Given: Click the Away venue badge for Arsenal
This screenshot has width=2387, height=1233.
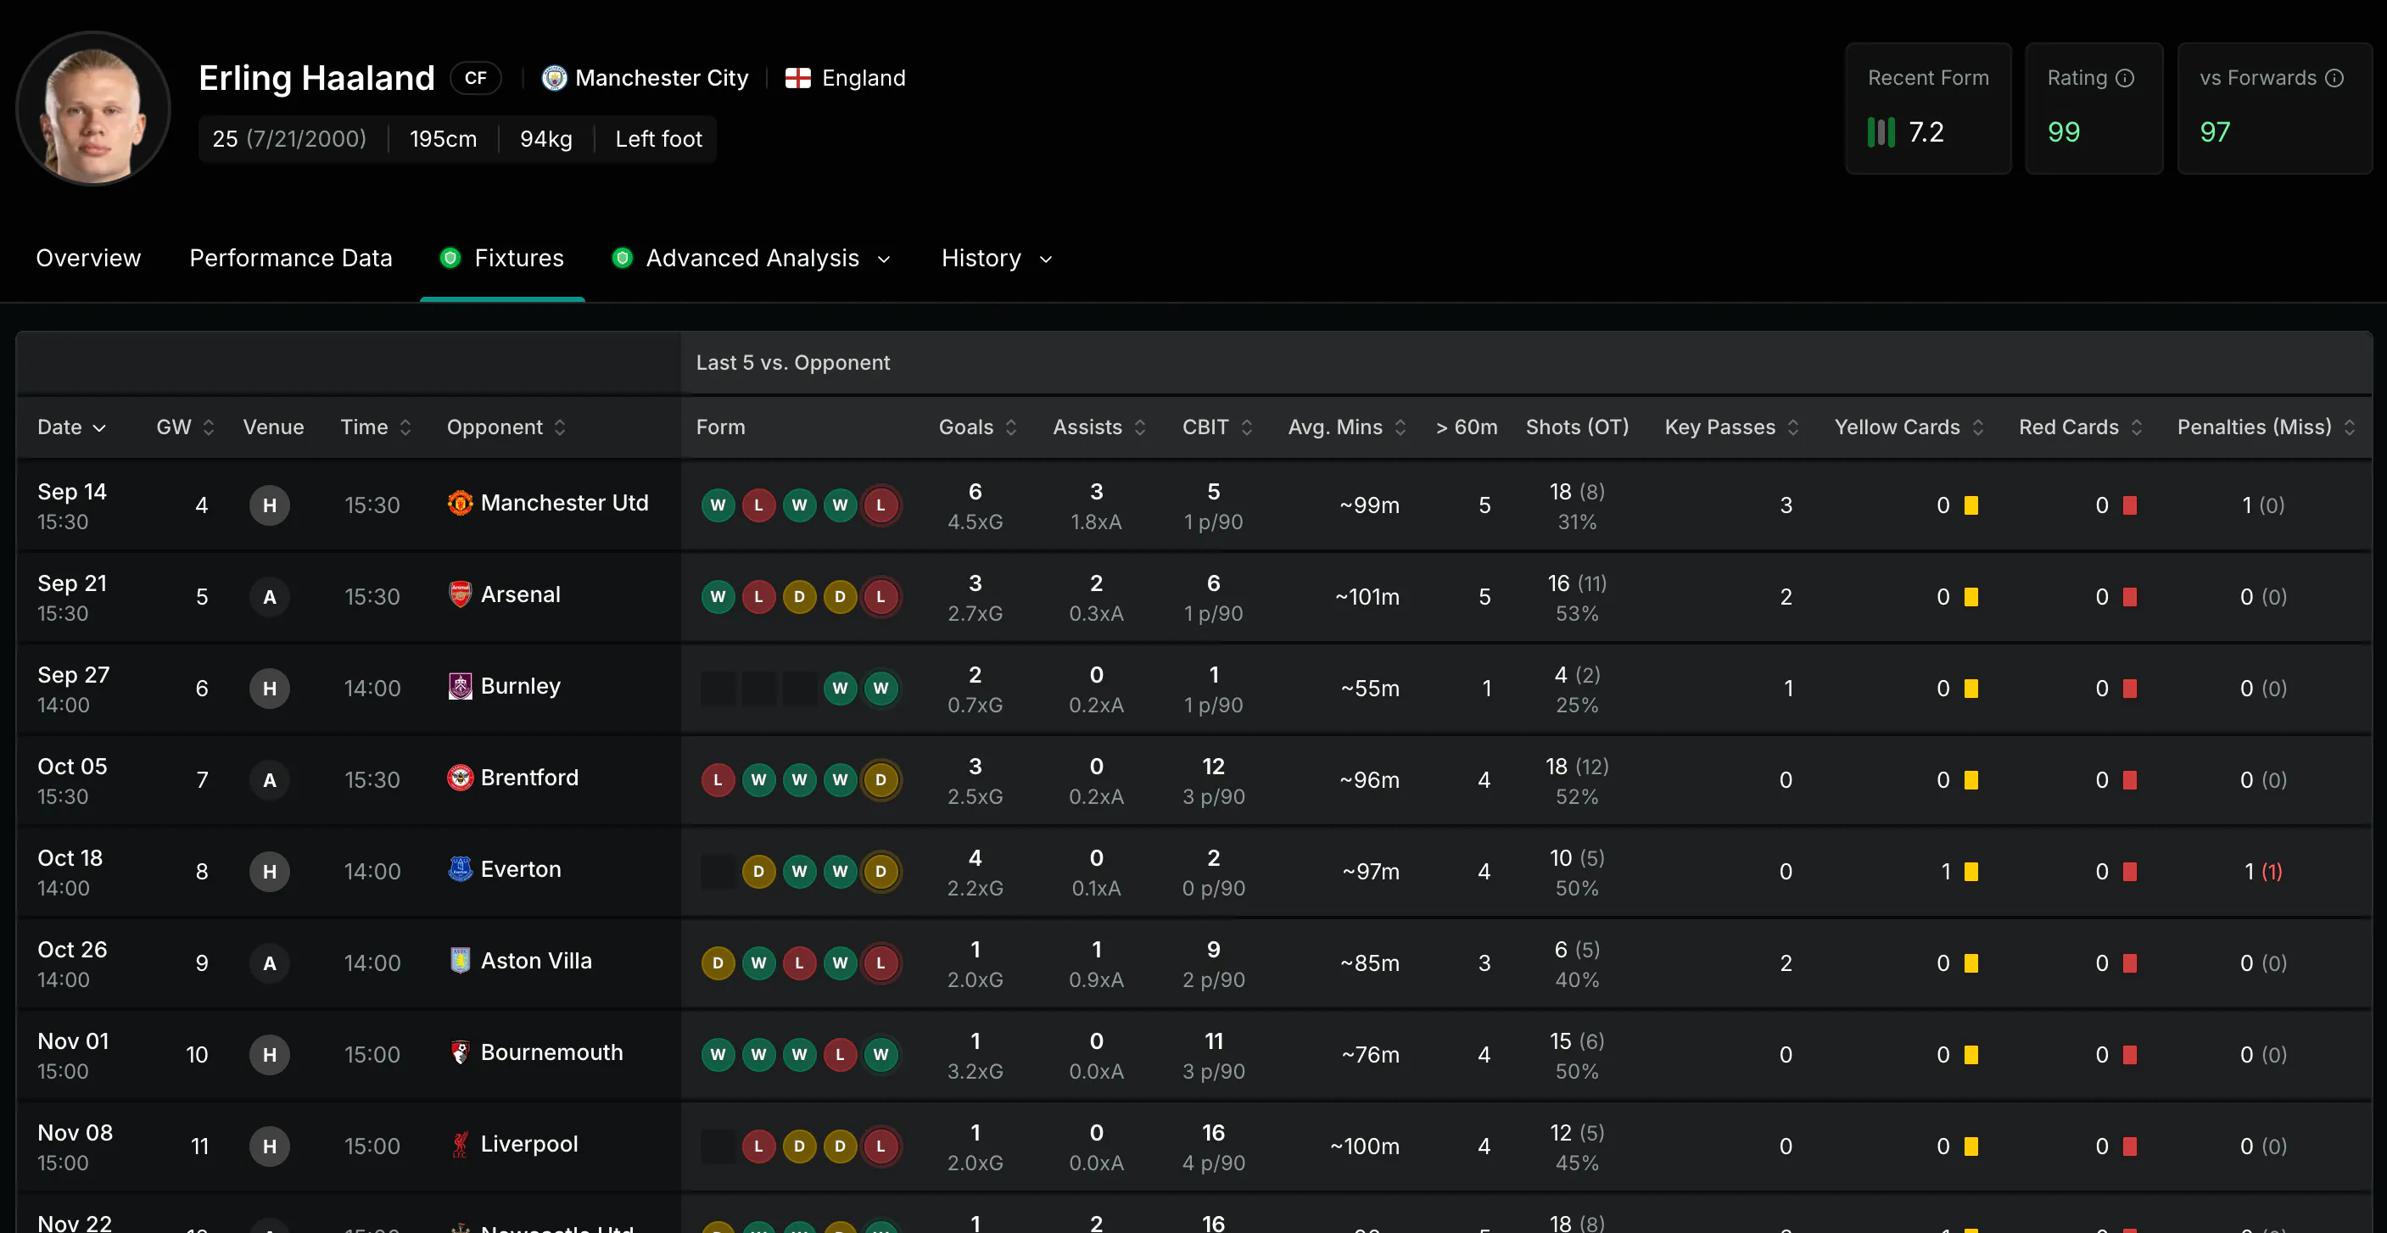Looking at the screenshot, I should 270,597.
